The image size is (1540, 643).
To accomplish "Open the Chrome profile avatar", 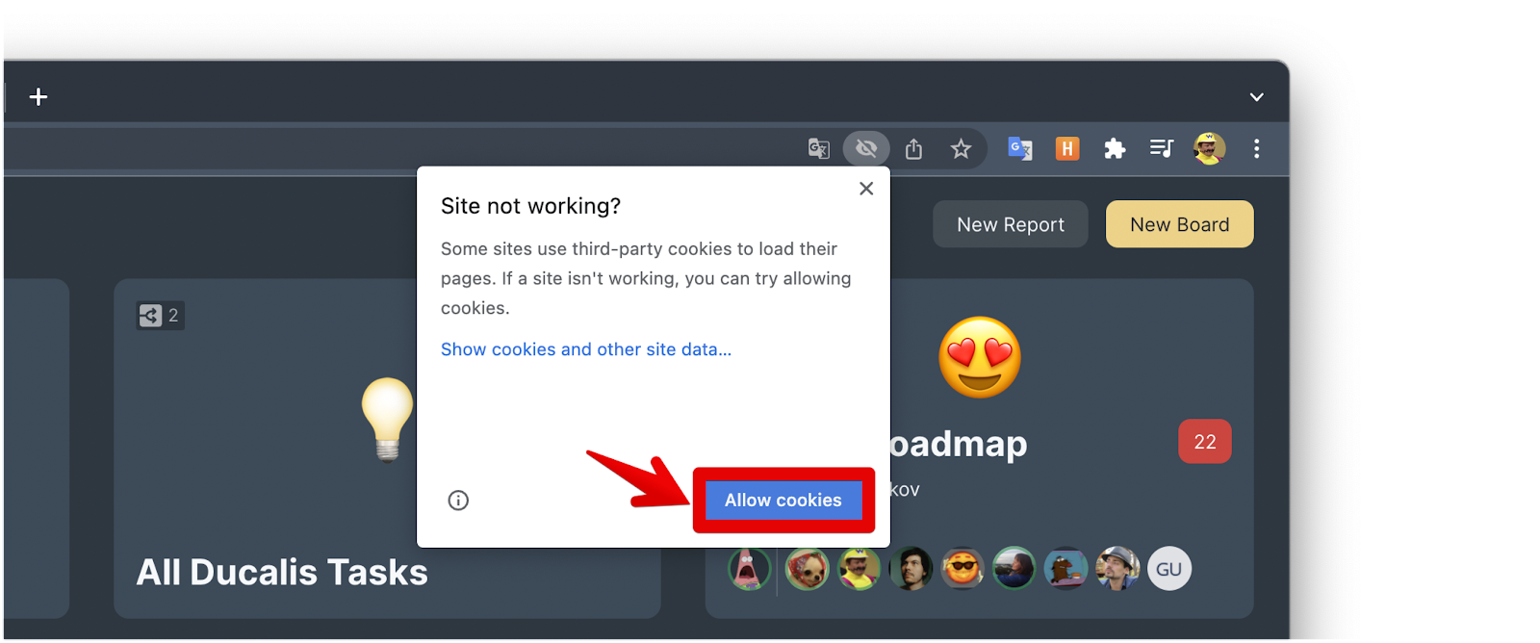I will click(1209, 148).
